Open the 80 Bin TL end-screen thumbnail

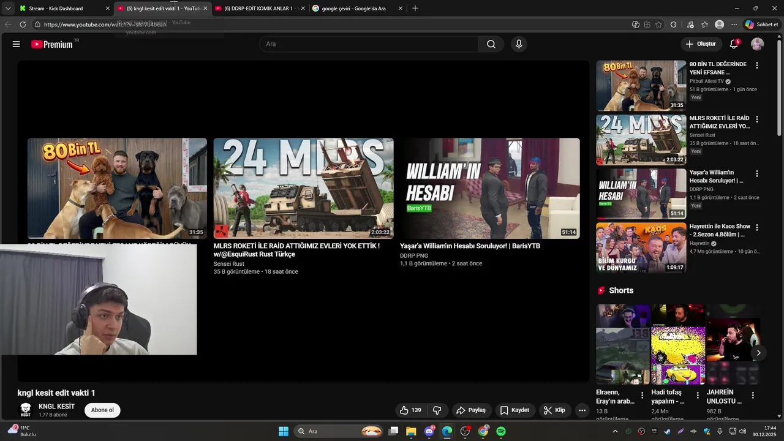[117, 188]
